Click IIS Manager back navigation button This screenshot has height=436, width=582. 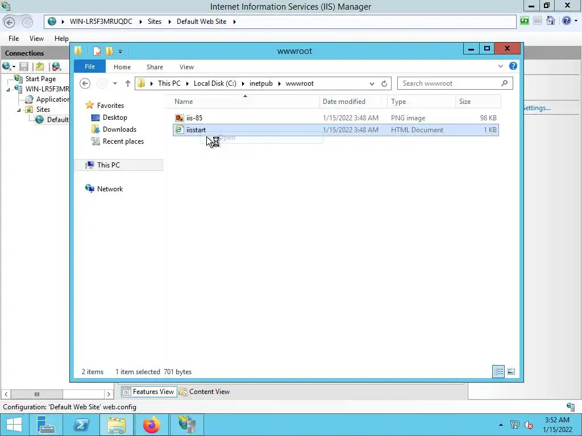(x=10, y=22)
